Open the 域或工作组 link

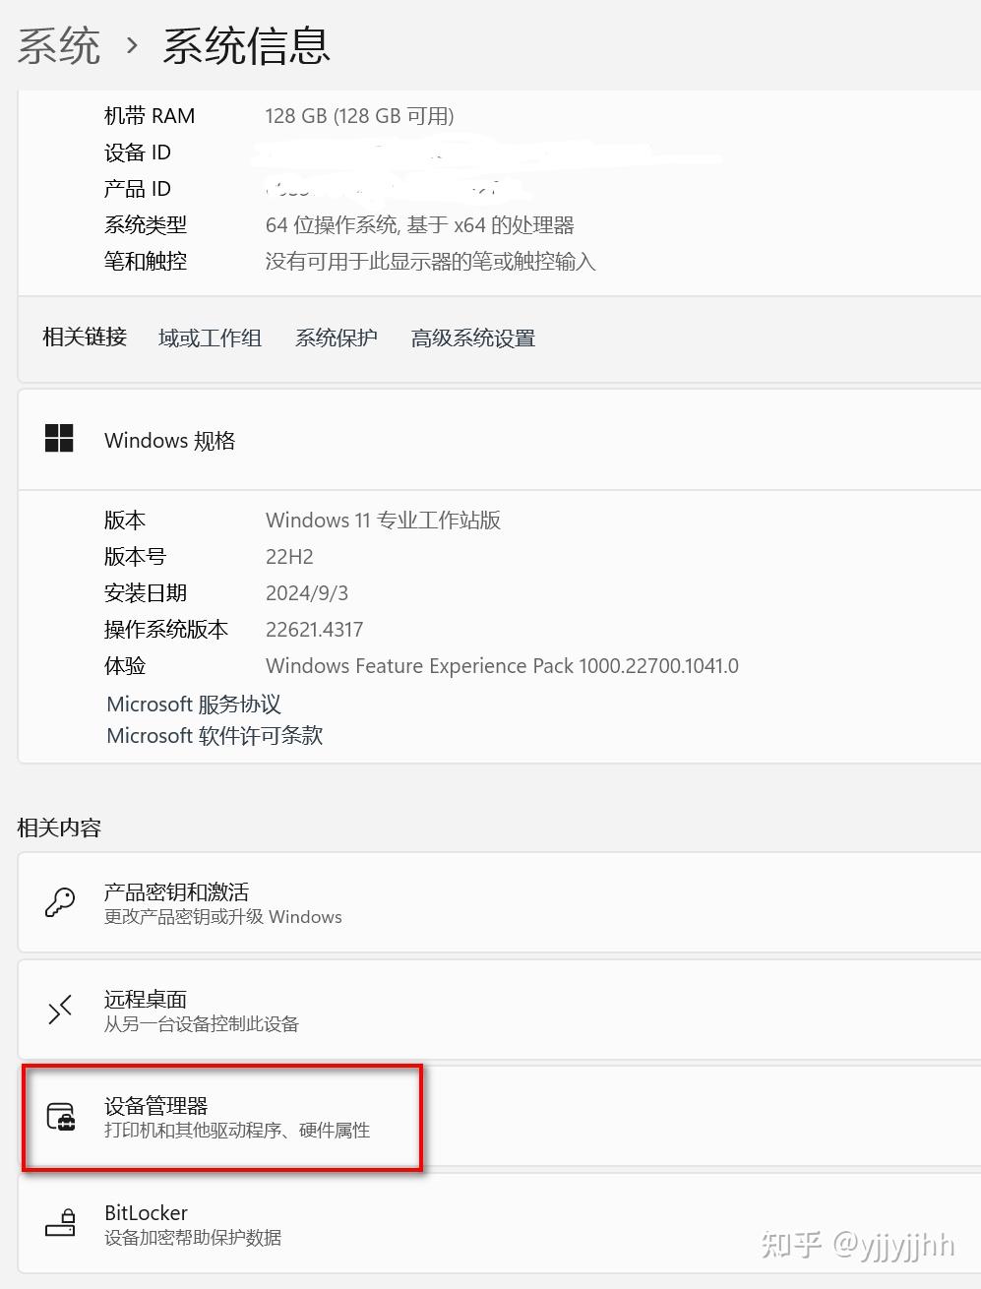click(210, 338)
